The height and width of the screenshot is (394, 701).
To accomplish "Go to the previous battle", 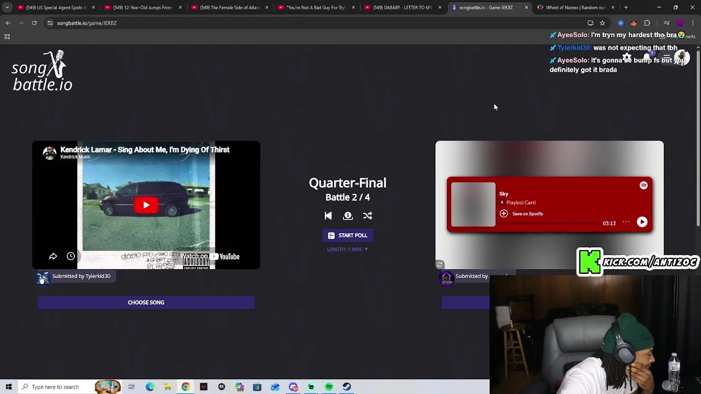I will tap(328, 216).
